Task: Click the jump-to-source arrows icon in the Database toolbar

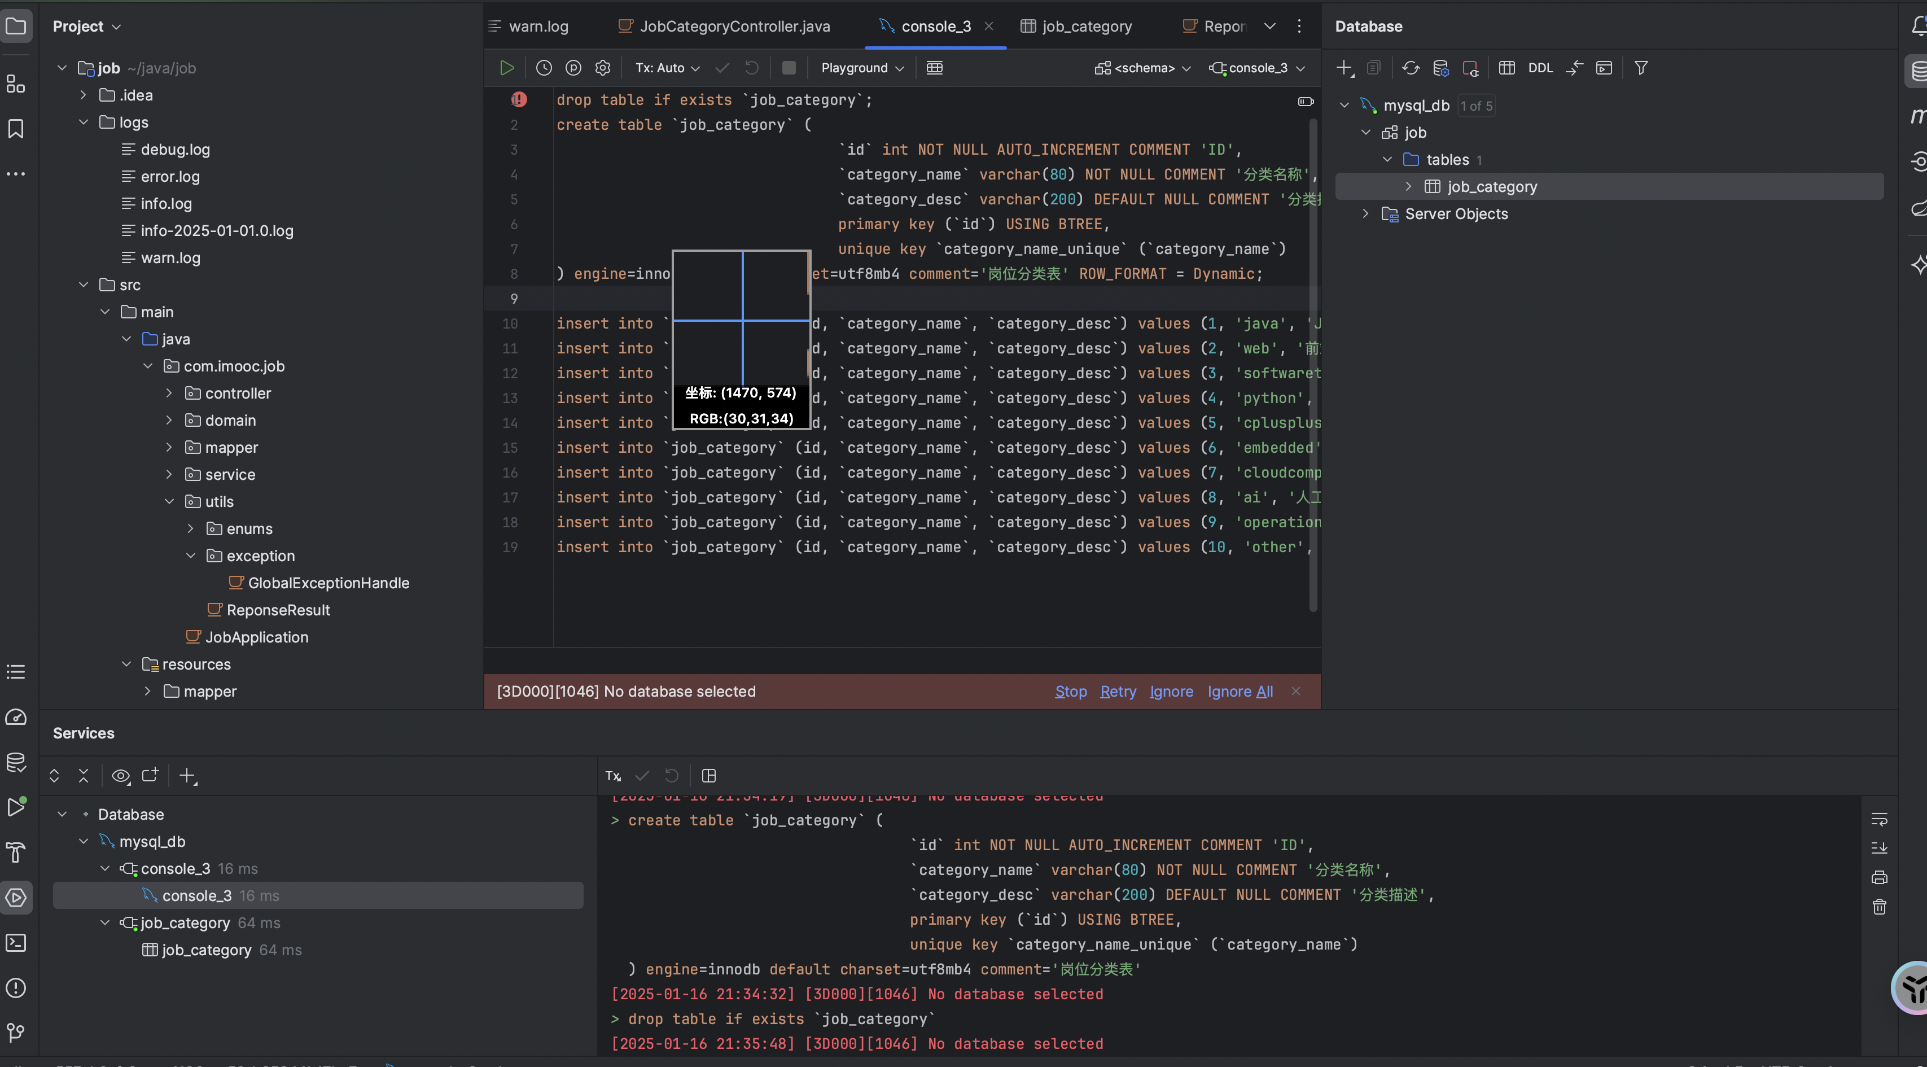Action: coord(1575,68)
